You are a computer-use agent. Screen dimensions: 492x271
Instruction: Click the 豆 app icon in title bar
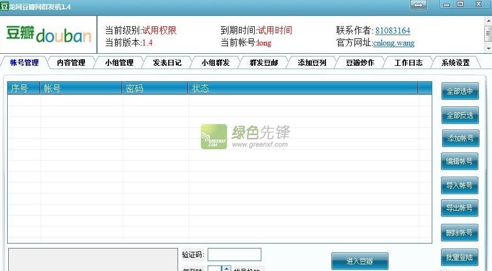4,6
